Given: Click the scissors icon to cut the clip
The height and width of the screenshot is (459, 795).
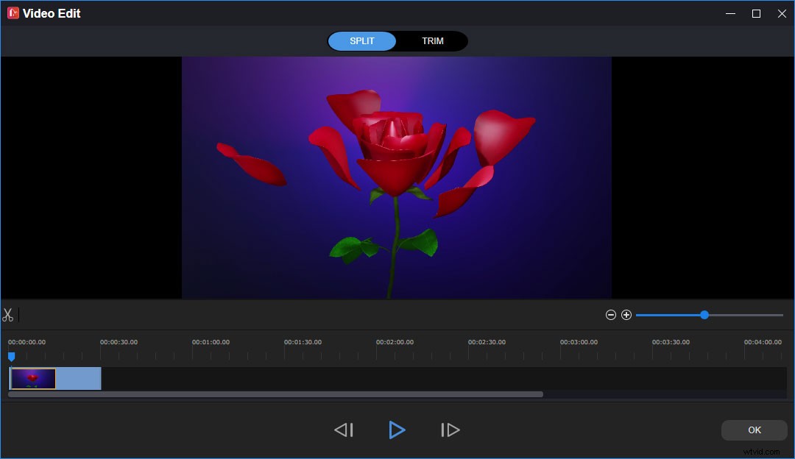Looking at the screenshot, I should click(x=9, y=315).
